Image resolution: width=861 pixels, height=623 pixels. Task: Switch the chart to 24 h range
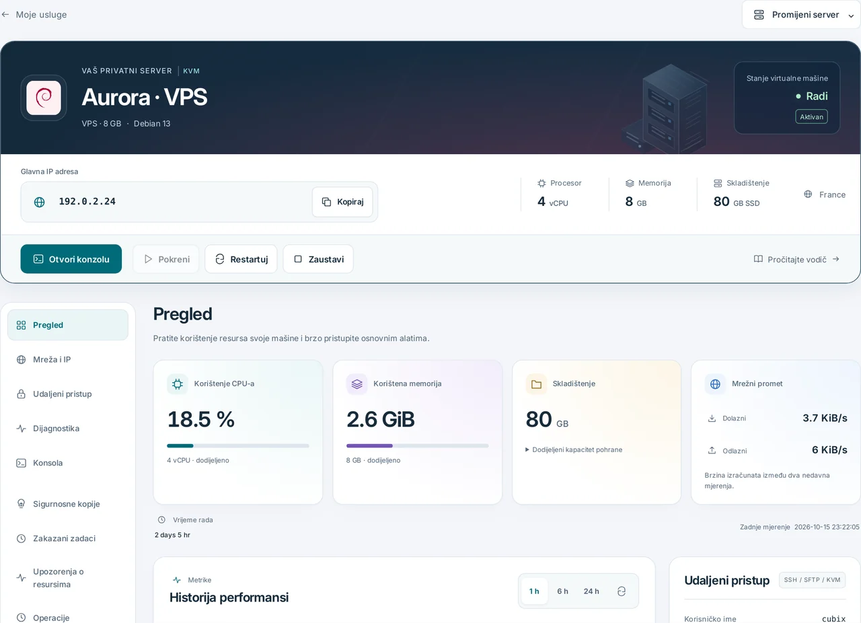pyautogui.click(x=591, y=591)
